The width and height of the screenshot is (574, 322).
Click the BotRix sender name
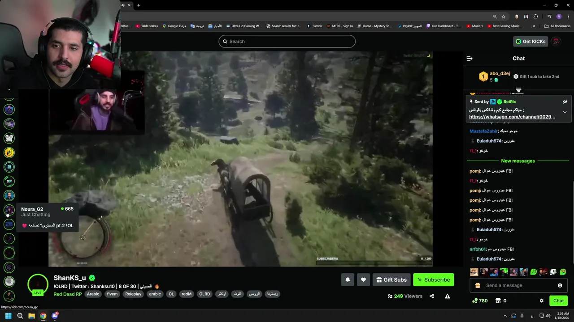coord(509,102)
